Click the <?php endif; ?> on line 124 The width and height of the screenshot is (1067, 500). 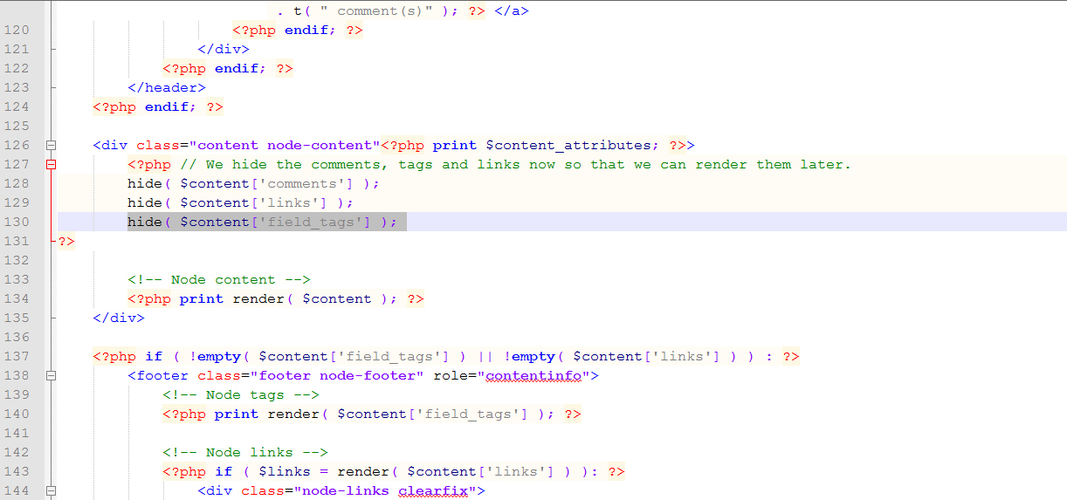point(158,107)
